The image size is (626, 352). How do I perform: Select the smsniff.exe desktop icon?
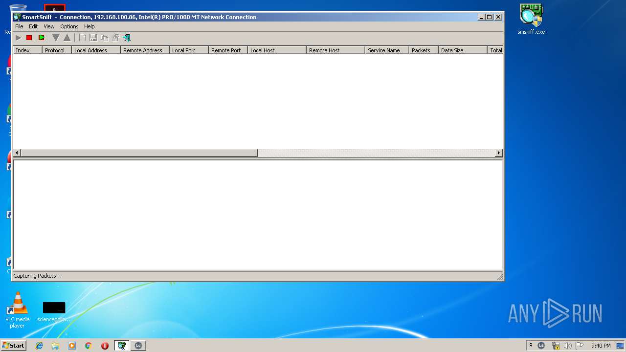pos(531,20)
